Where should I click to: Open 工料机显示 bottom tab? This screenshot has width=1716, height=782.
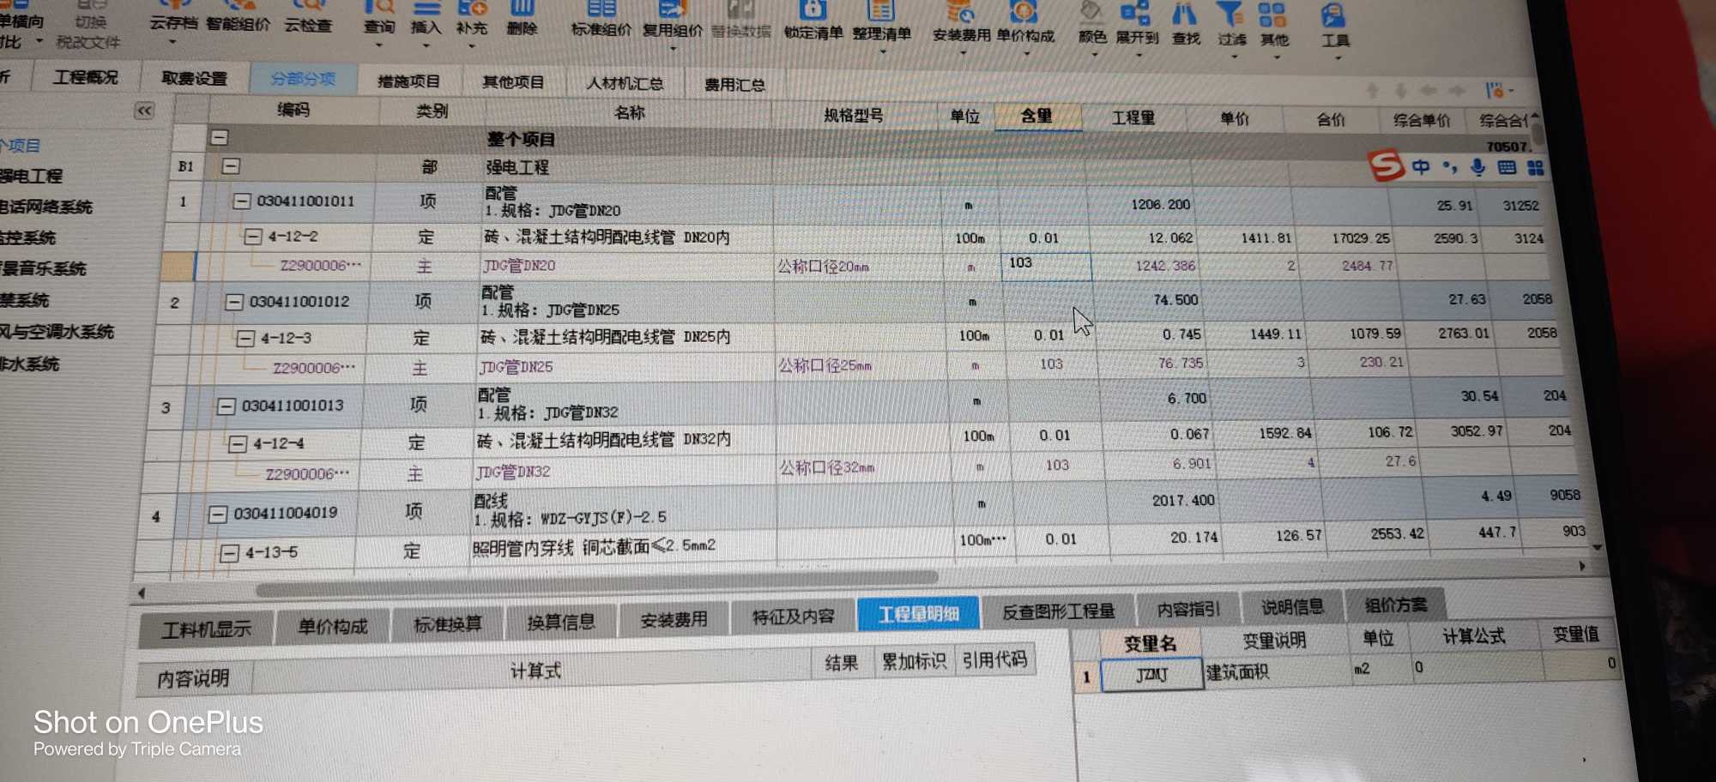pos(206,629)
